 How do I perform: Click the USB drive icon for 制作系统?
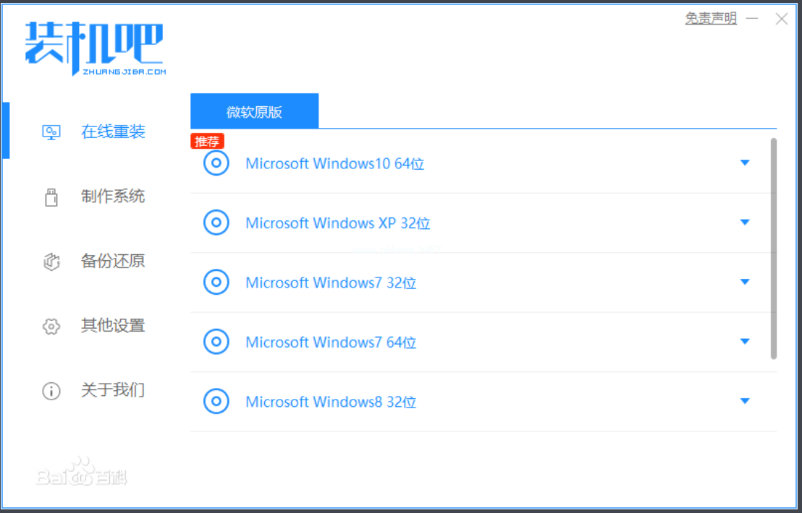click(51, 197)
